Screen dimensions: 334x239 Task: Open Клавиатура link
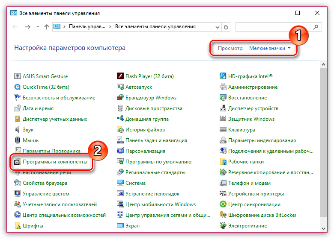click(242, 130)
